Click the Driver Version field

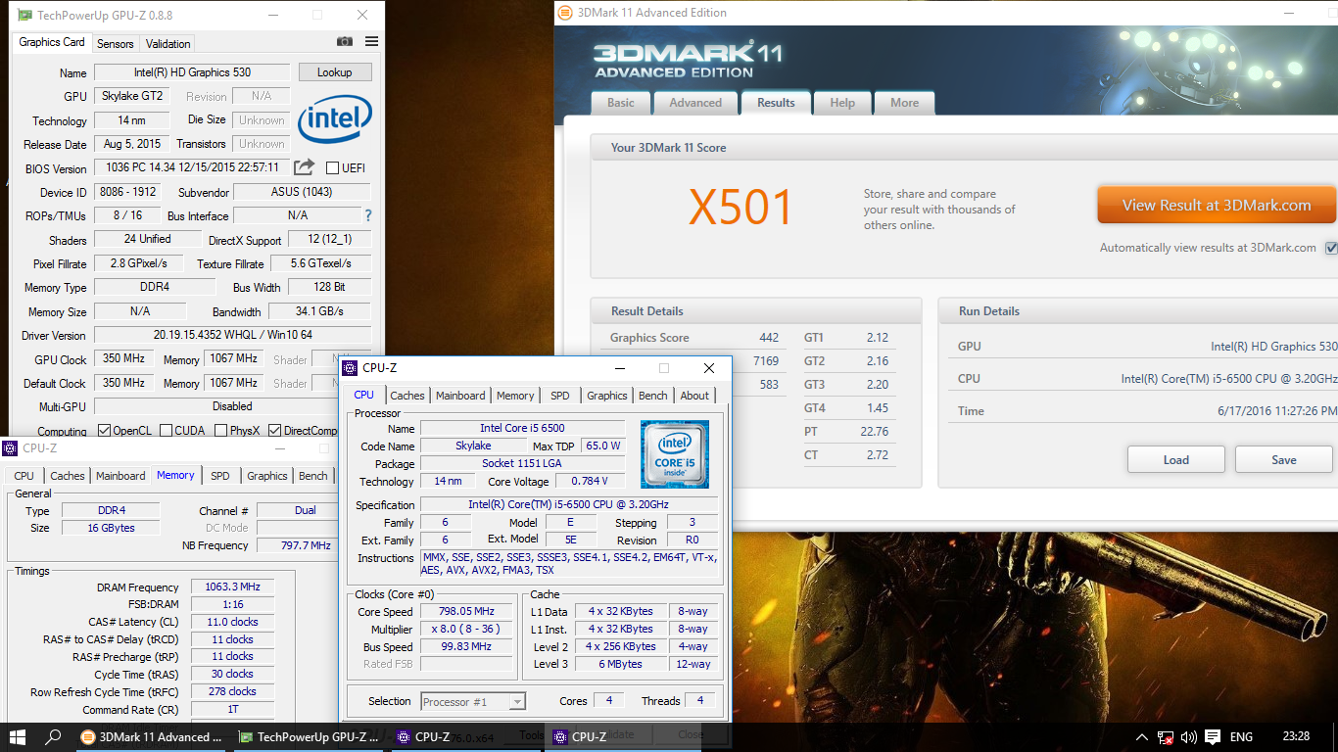click(x=232, y=335)
